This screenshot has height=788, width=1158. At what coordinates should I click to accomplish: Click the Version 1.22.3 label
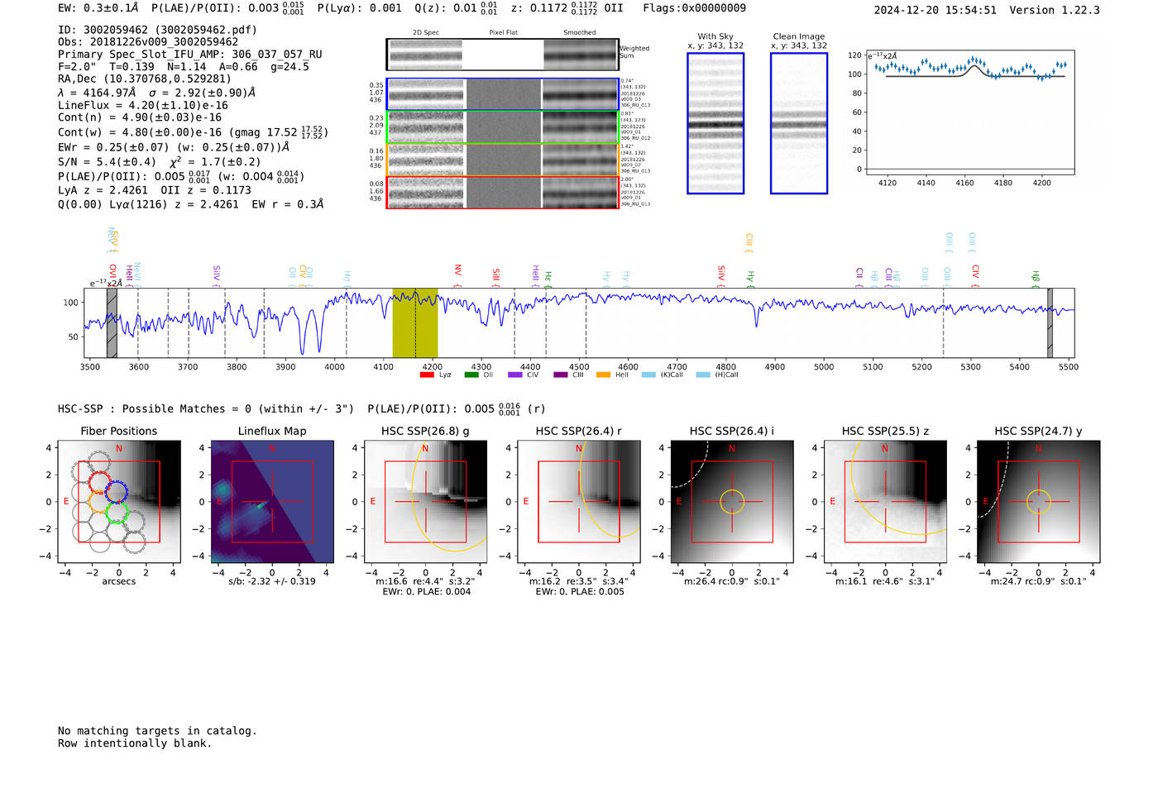pyautogui.click(x=1055, y=10)
